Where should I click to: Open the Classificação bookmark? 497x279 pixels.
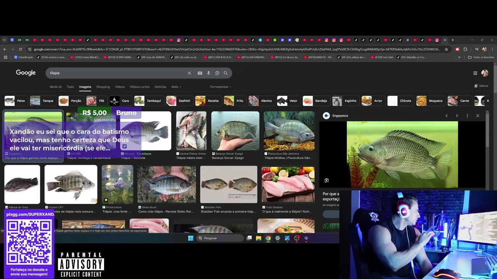click(23, 57)
